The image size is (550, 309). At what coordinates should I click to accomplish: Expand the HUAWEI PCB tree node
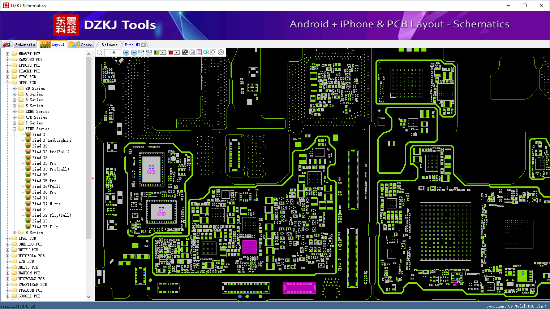pos(7,54)
